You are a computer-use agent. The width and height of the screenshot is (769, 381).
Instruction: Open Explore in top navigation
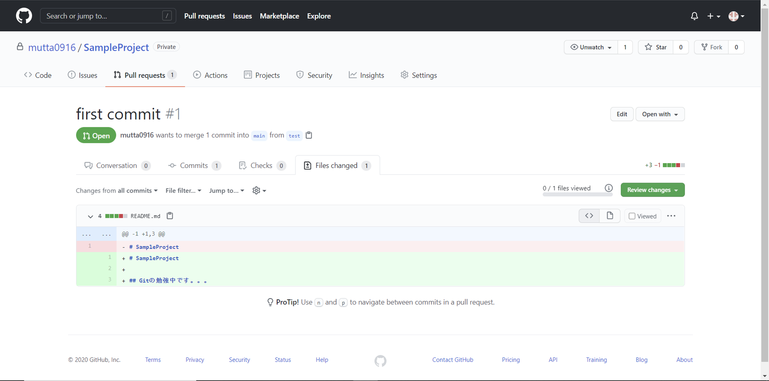319,16
